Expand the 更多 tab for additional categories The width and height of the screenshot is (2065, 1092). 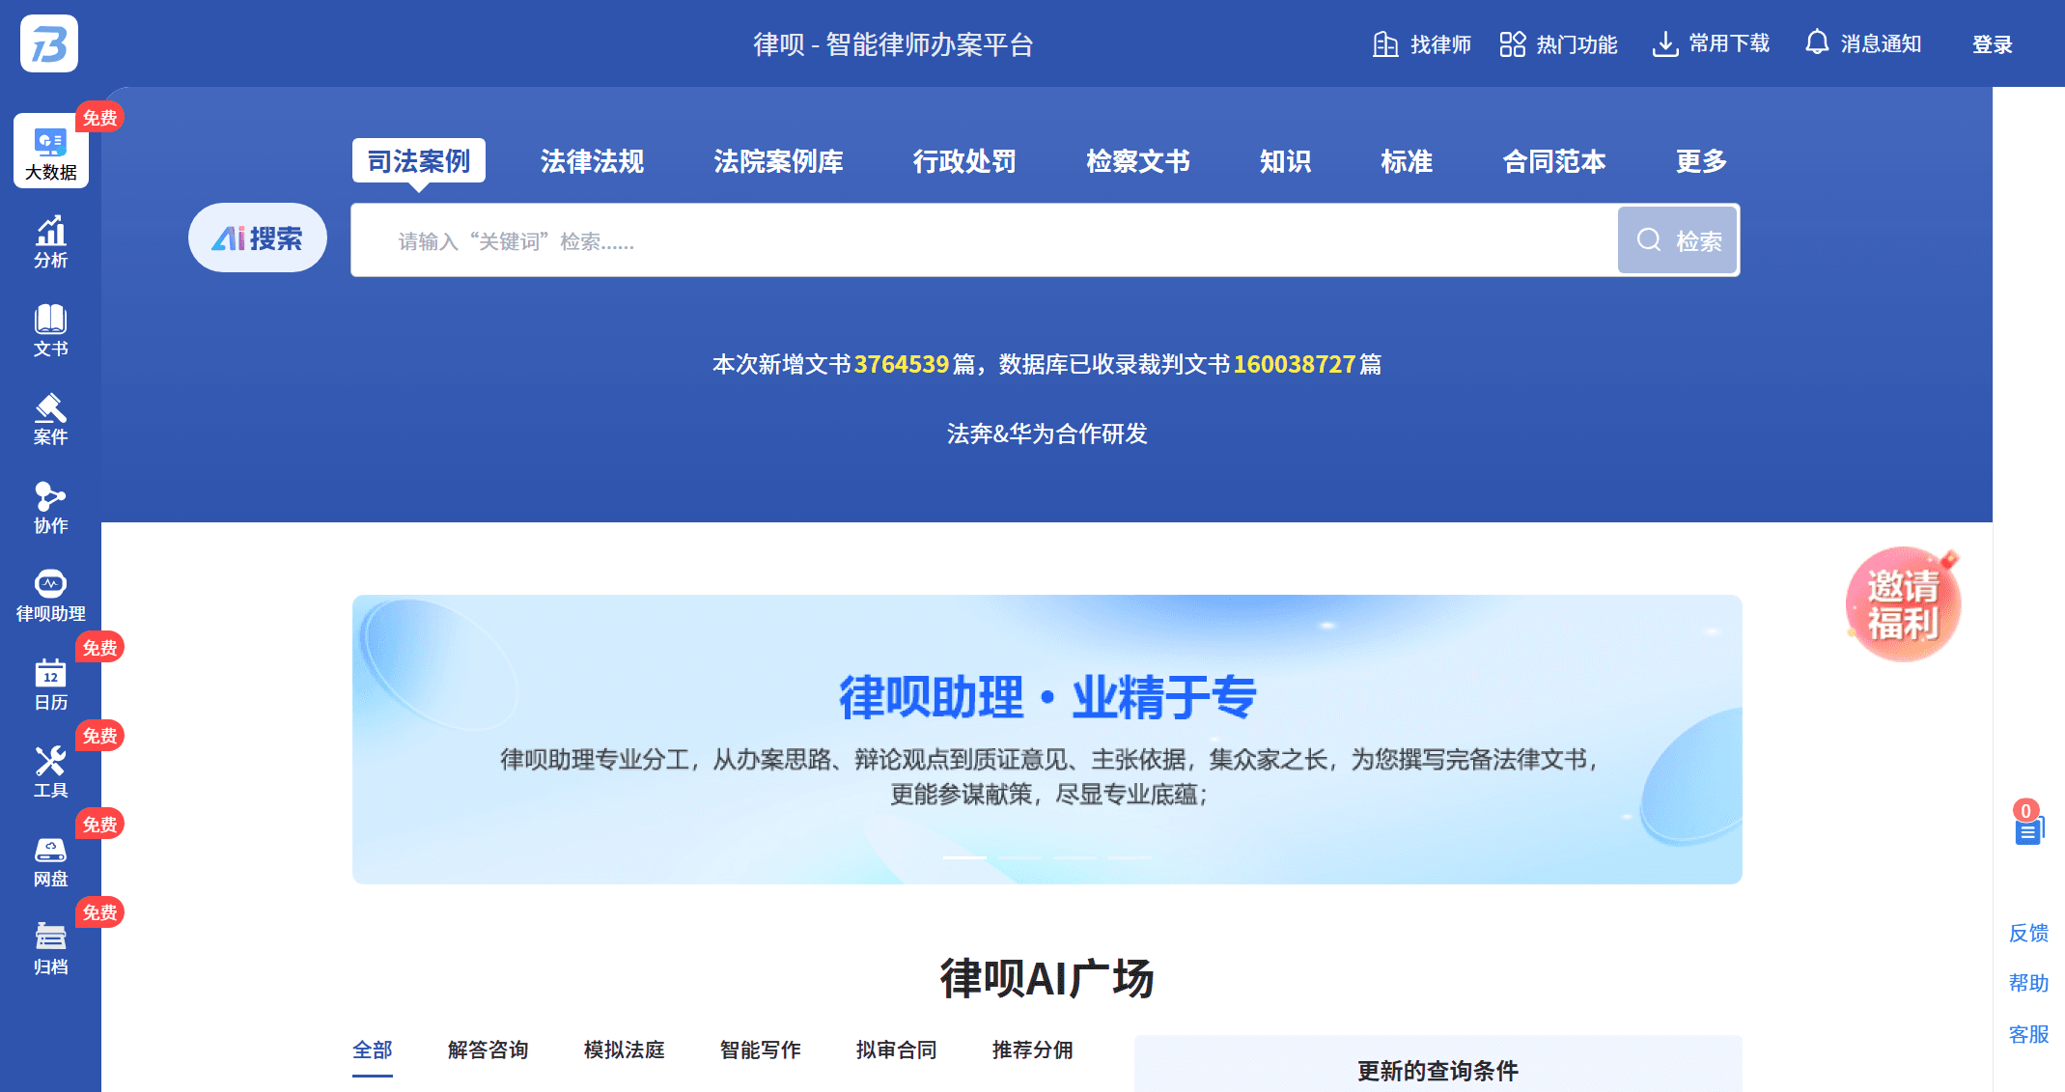(x=1699, y=161)
